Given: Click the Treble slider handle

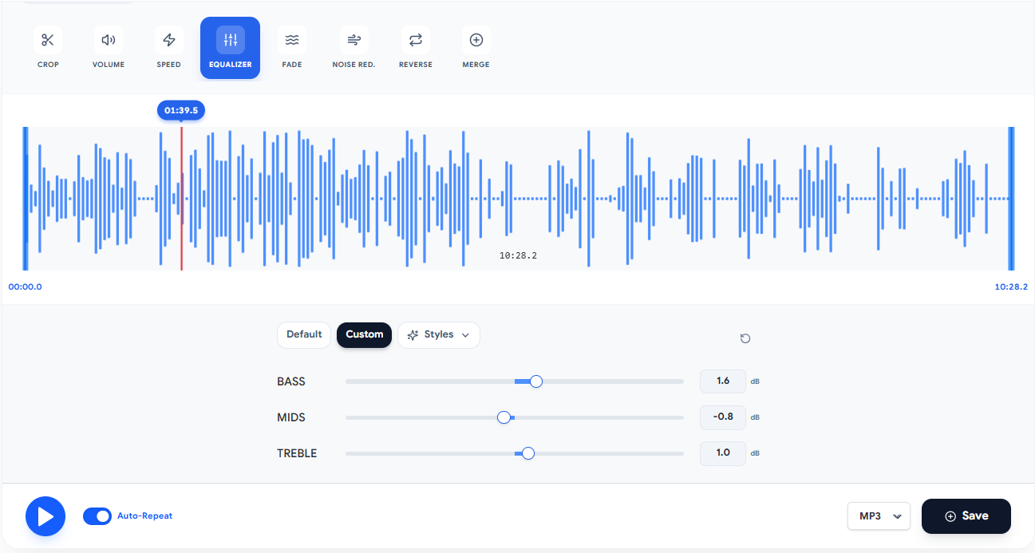Looking at the screenshot, I should tap(527, 453).
